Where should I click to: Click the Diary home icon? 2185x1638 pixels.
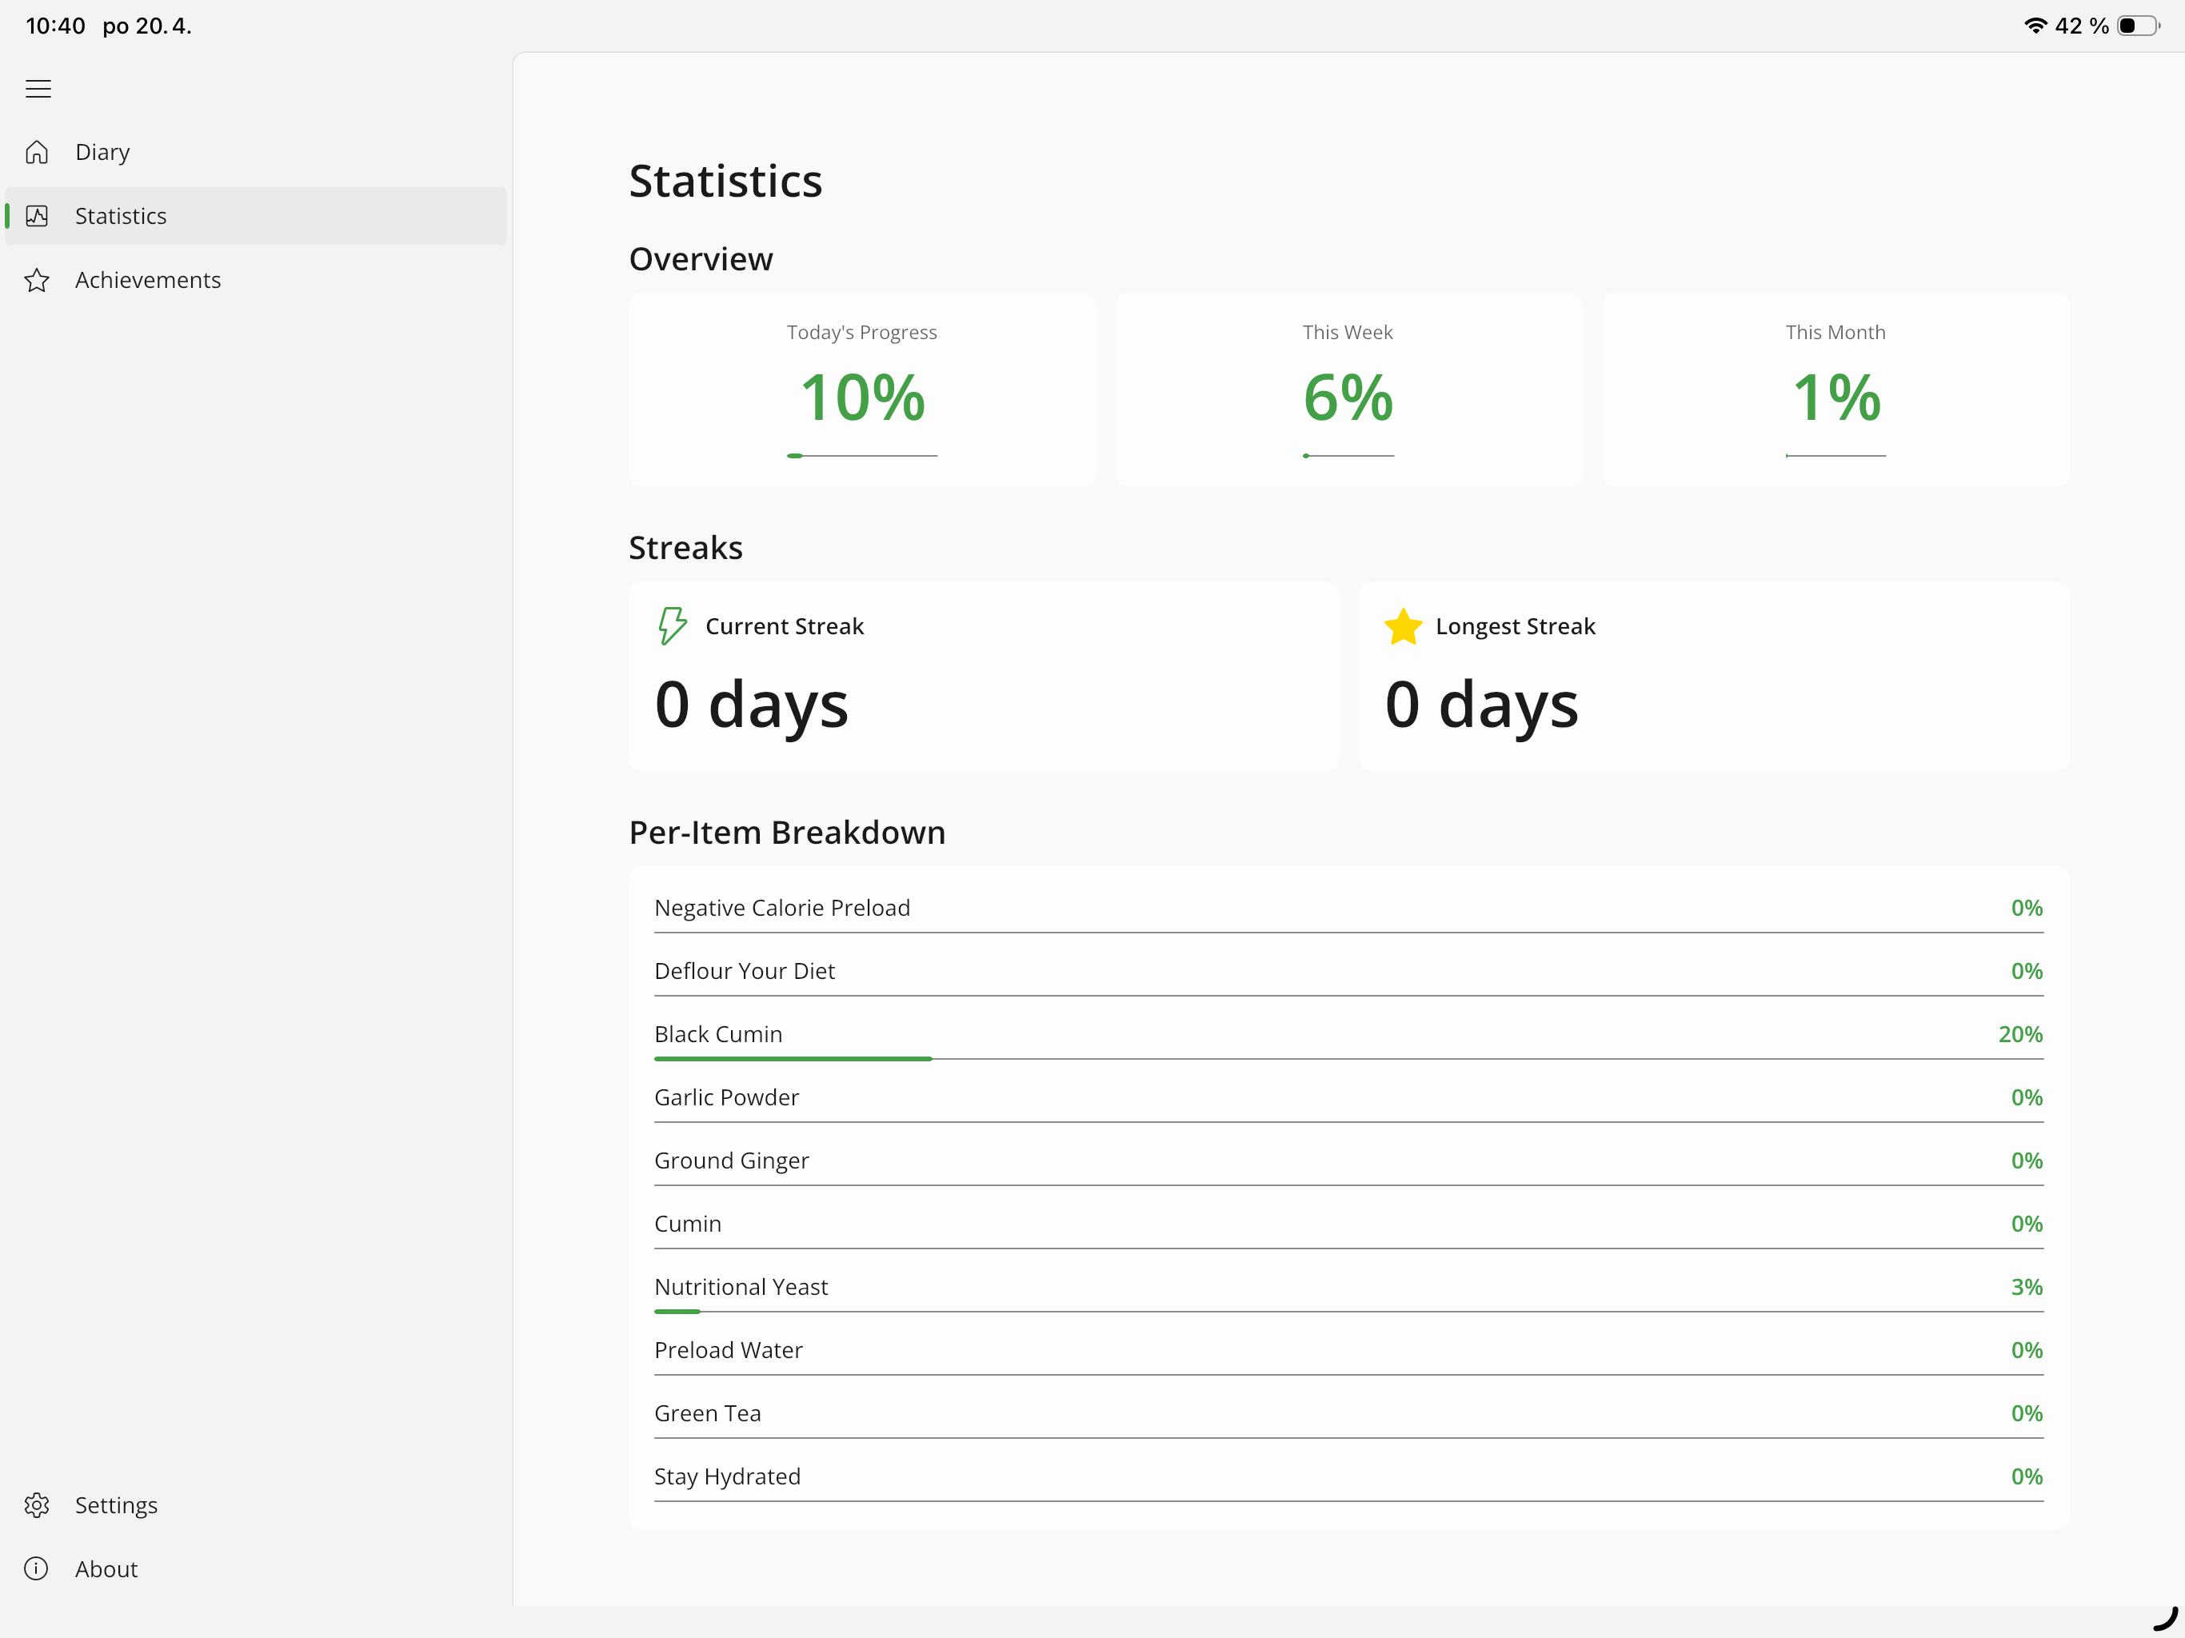tap(37, 152)
